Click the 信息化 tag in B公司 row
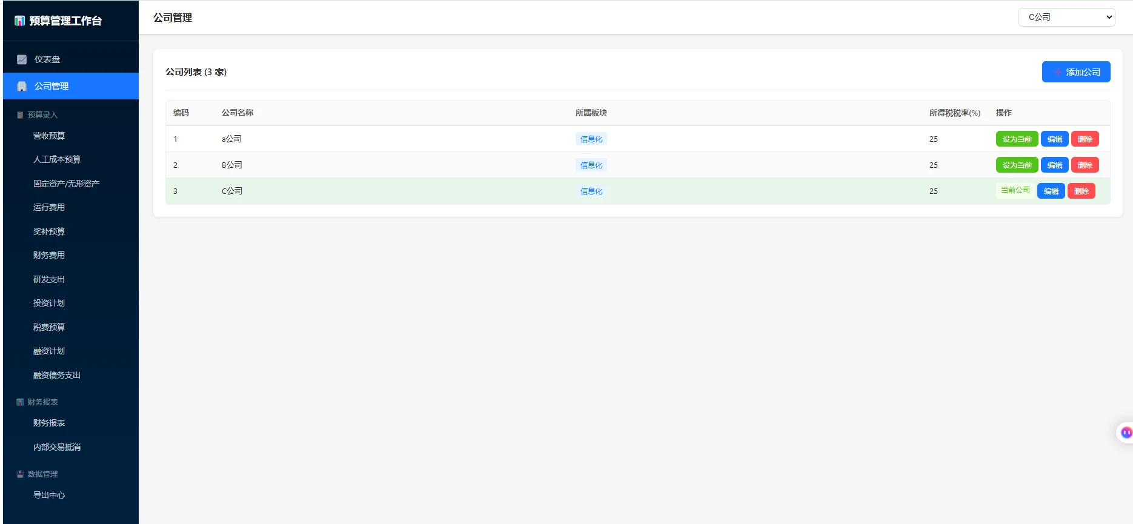 591,165
